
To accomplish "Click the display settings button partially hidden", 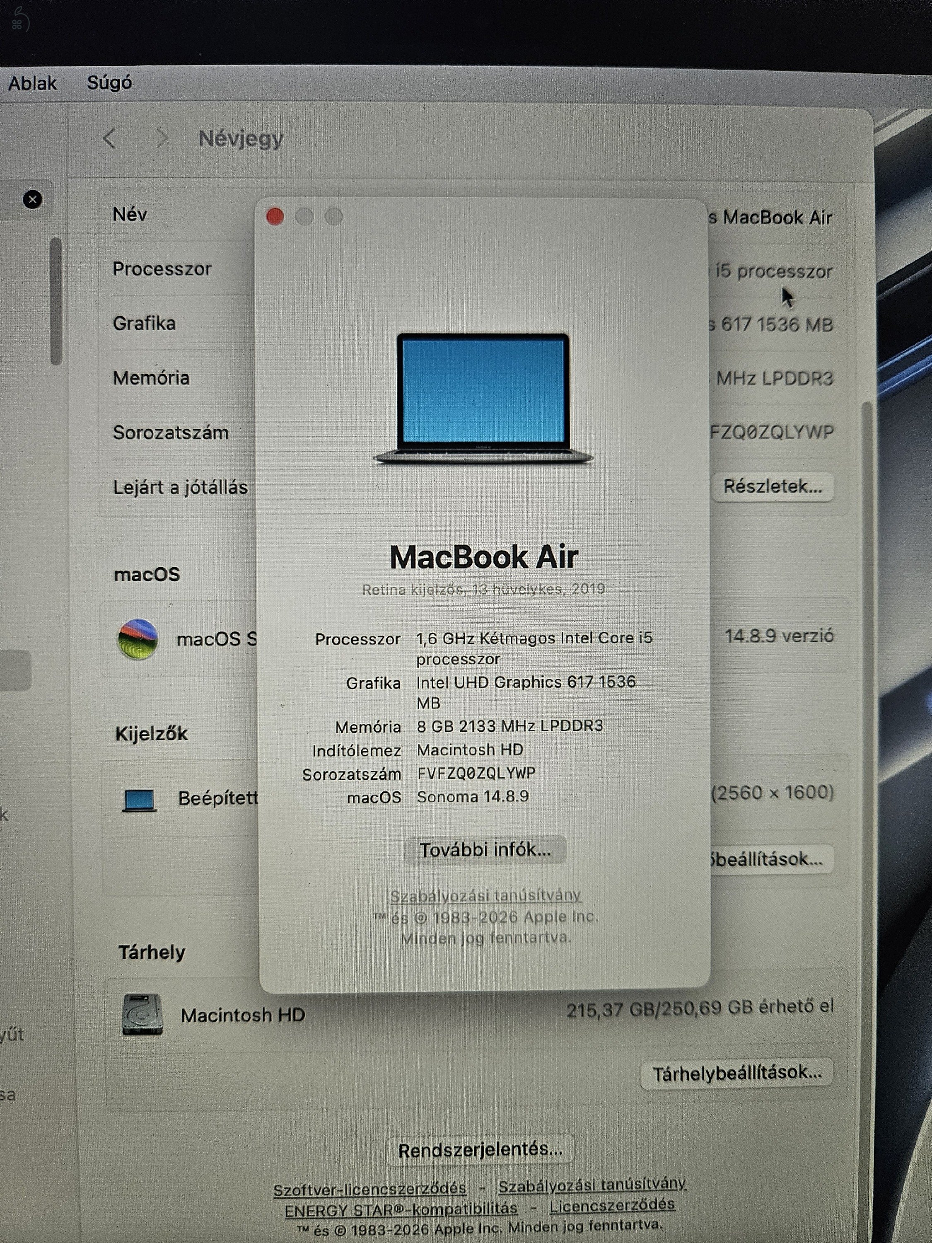I will pos(771,859).
